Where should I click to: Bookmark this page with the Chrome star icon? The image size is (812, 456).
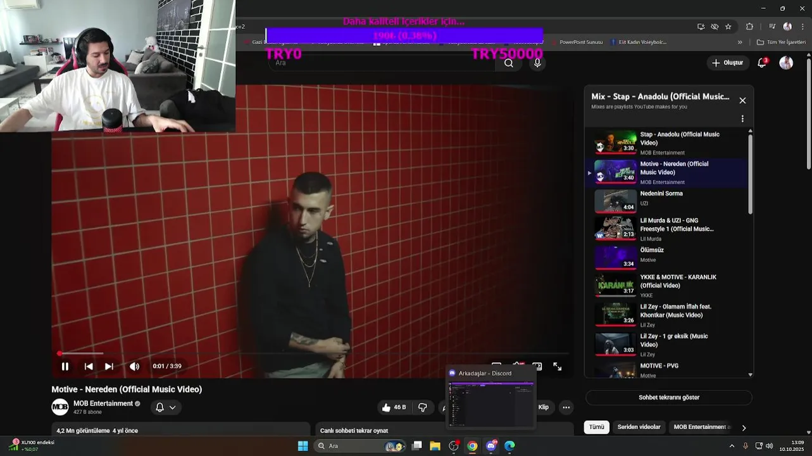(x=728, y=27)
